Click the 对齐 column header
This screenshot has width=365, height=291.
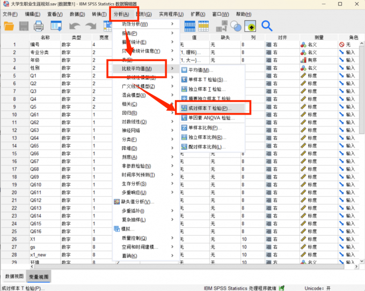point(282,38)
